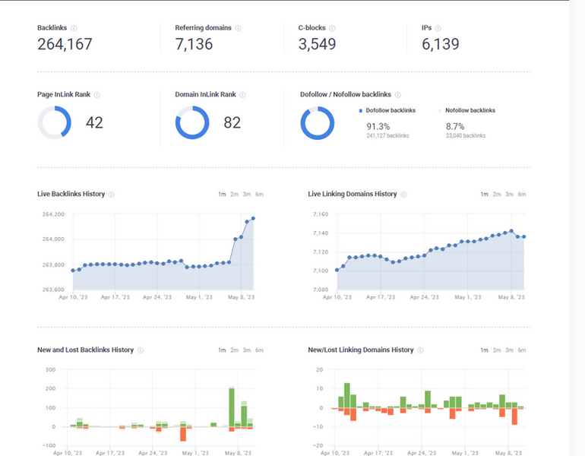The height and width of the screenshot is (456, 585).
Task: Click info icon next to Backlinks
Action: (x=74, y=28)
